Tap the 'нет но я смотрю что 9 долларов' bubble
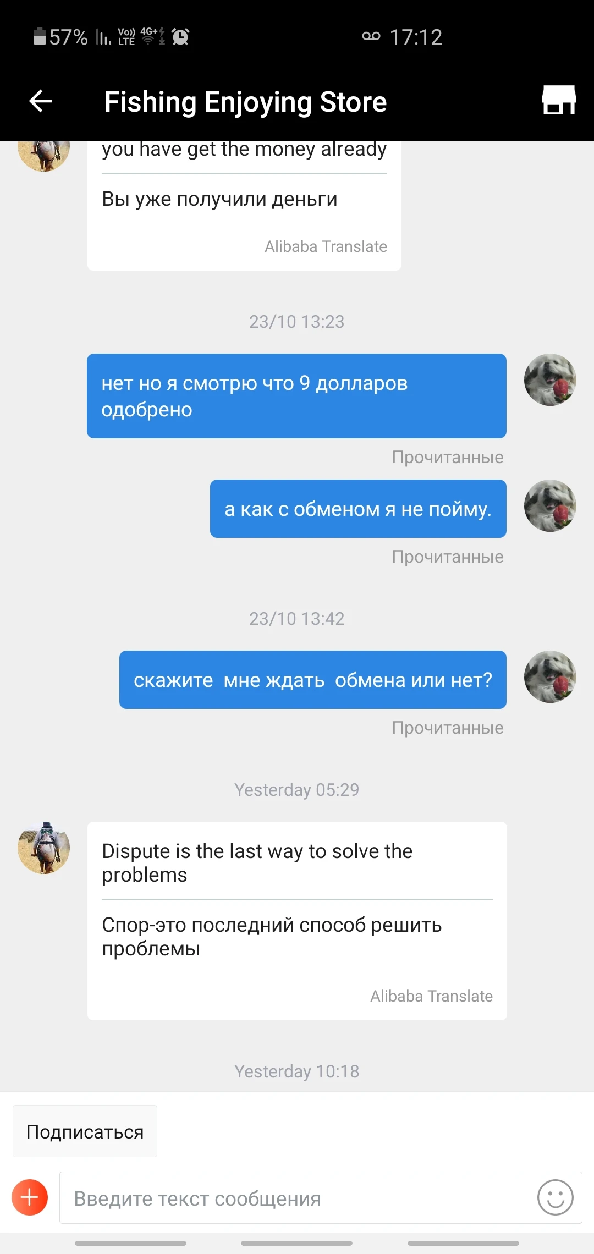Screen dimensions: 594x1254 [296, 396]
